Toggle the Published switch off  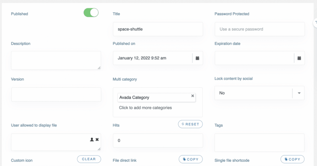point(91,13)
